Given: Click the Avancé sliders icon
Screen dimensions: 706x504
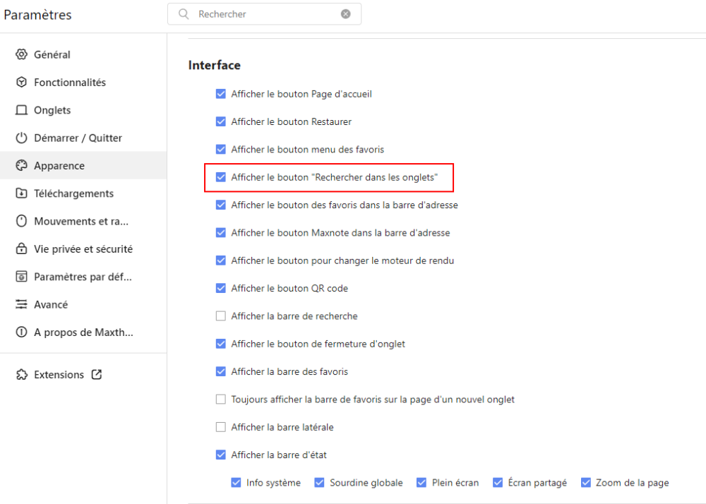Looking at the screenshot, I should (x=21, y=304).
